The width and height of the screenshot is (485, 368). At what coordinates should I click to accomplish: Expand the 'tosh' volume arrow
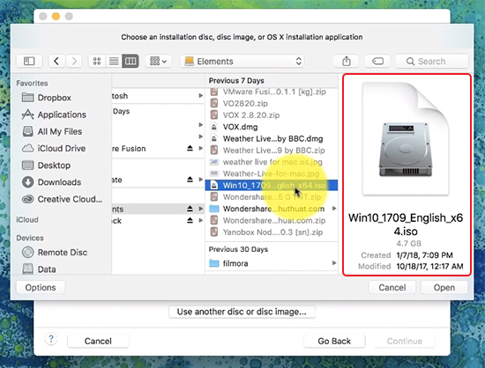pyautogui.click(x=201, y=96)
